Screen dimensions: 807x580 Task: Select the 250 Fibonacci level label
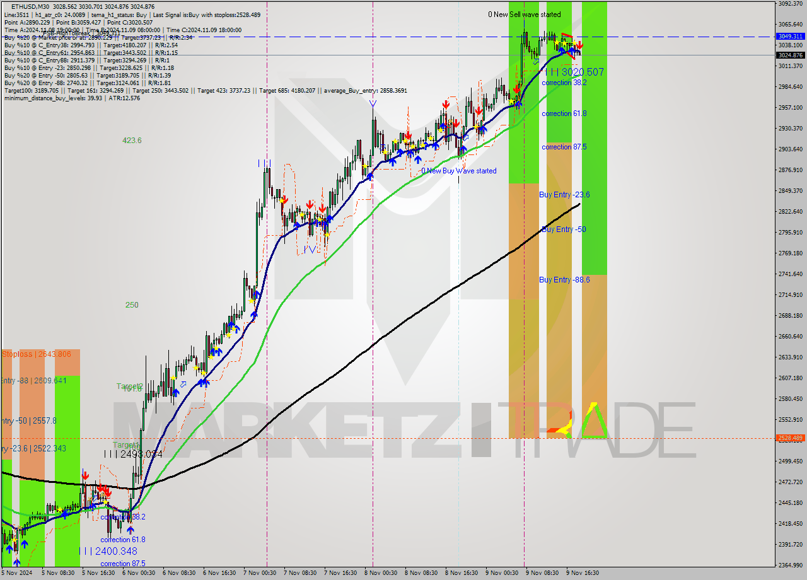132,305
